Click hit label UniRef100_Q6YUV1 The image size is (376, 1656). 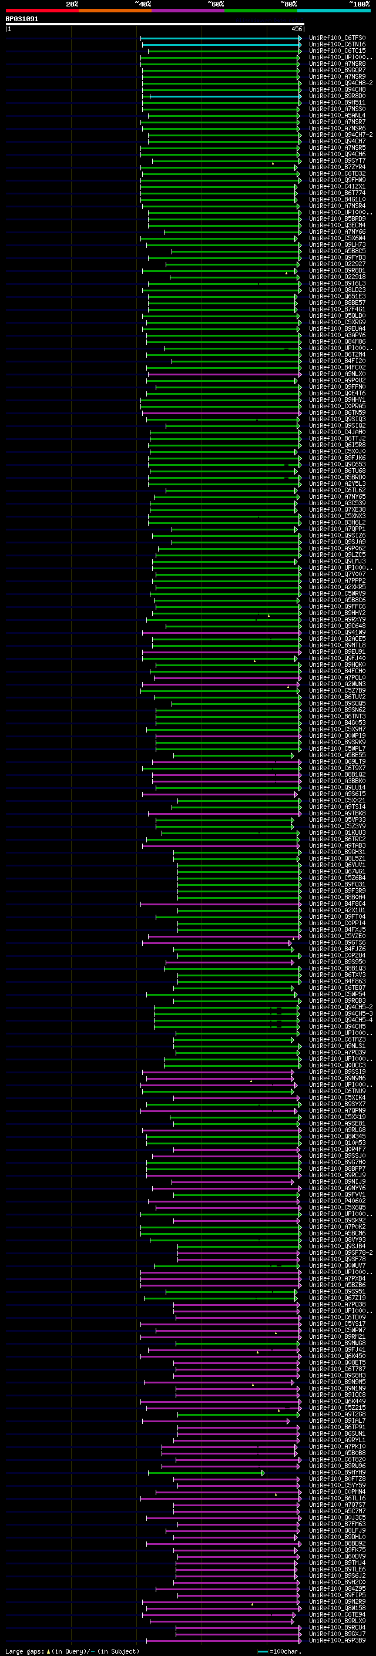(337, 865)
